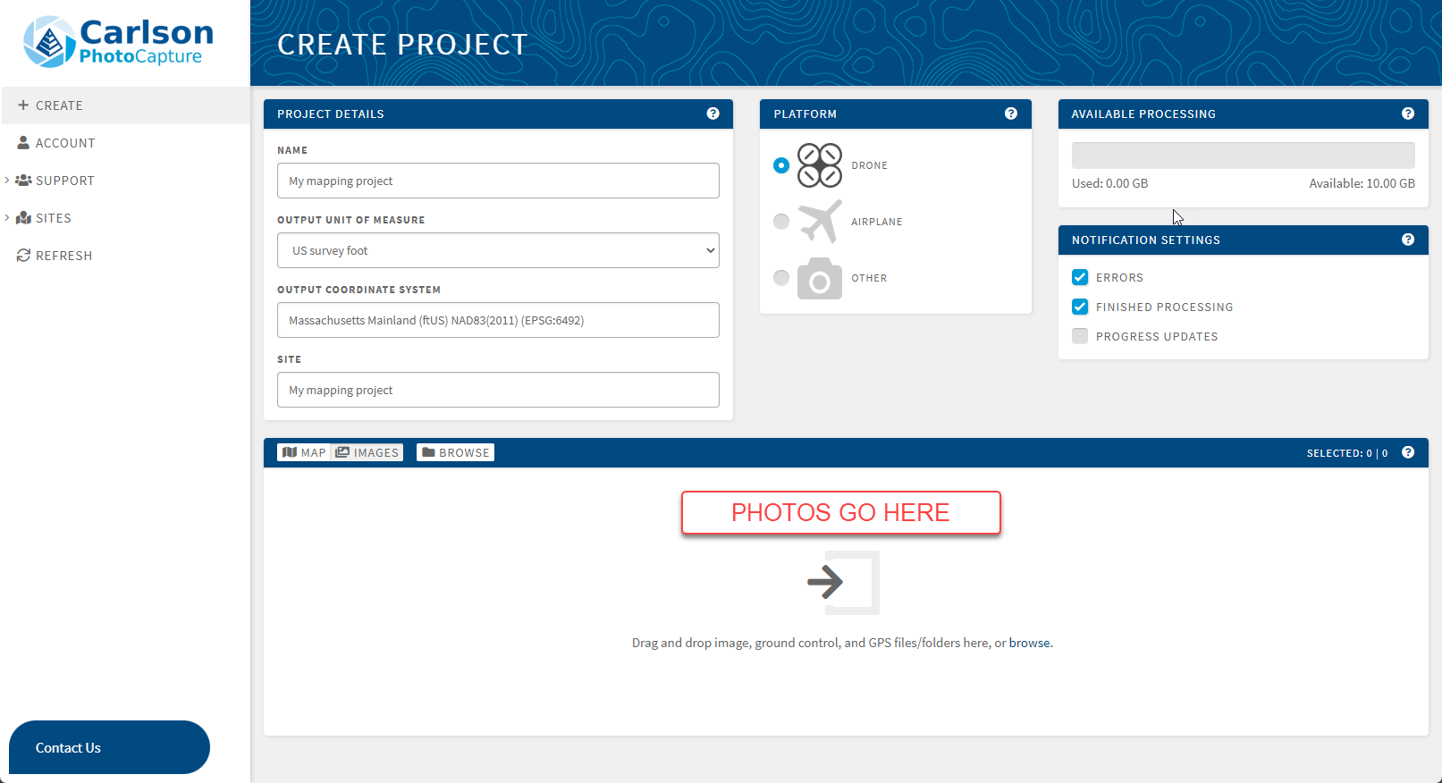Switch to the Map view tab
The width and height of the screenshot is (1442, 783).
click(304, 452)
